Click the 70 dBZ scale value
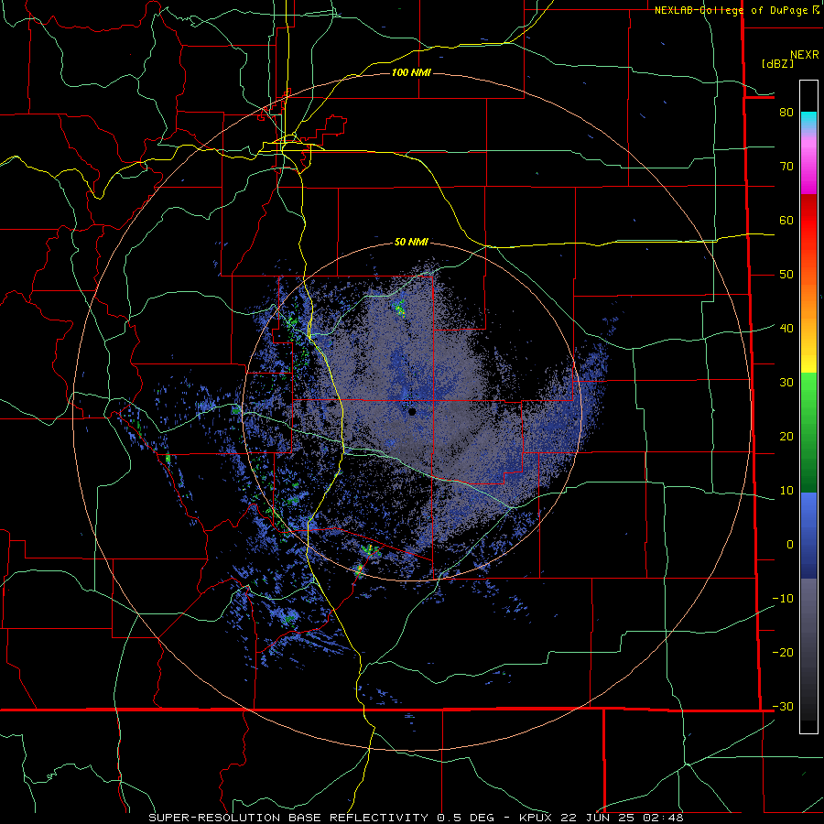Image resolution: width=824 pixels, height=824 pixels. point(786,167)
